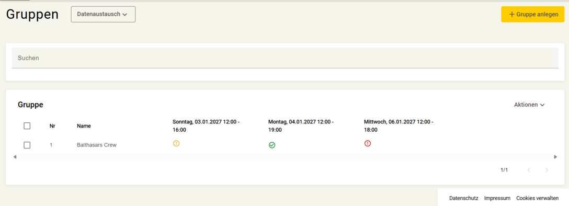Go to previous page with left chevron
The width and height of the screenshot is (569, 206).
[x=529, y=170]
